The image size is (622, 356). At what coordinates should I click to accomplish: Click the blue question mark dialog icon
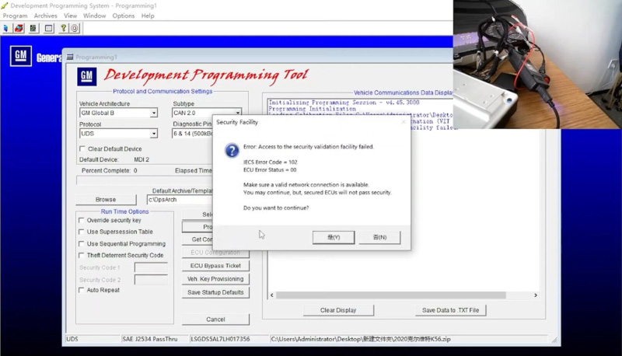(232, 151)
